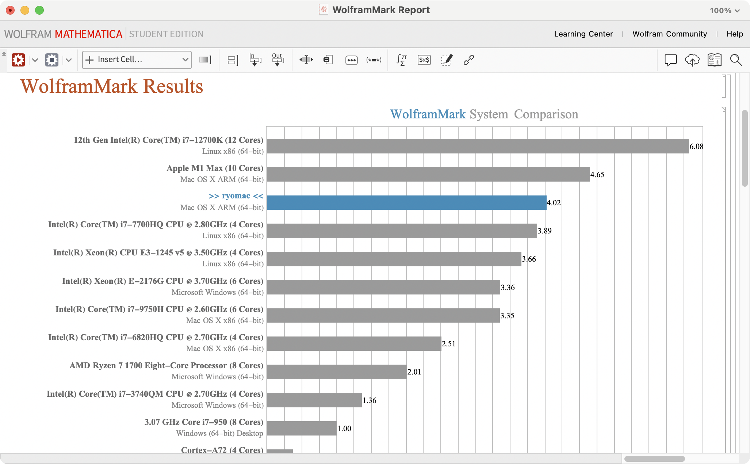Click the 4.65 score value
The width and height of the screenshot is (750, 464).
(x=597, y=175)
